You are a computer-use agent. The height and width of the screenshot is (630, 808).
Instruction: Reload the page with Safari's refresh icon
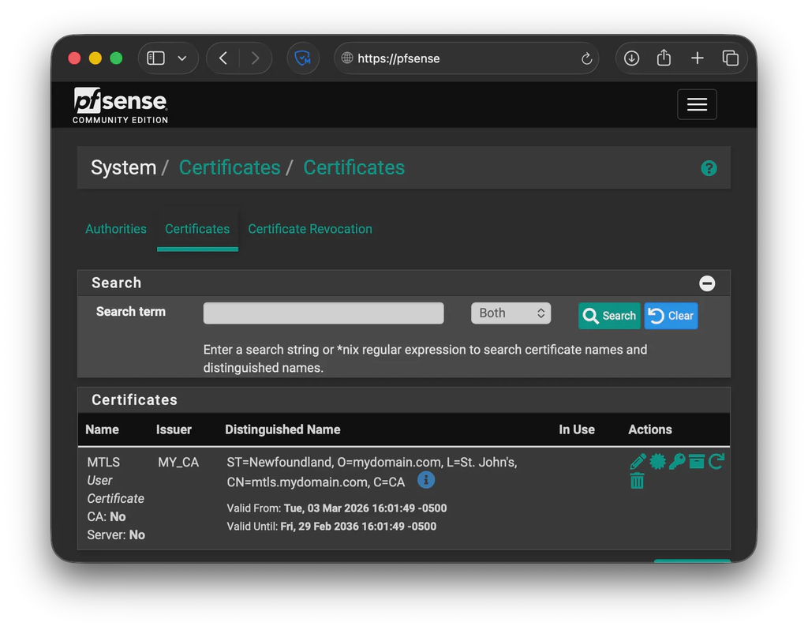[585, 58]
